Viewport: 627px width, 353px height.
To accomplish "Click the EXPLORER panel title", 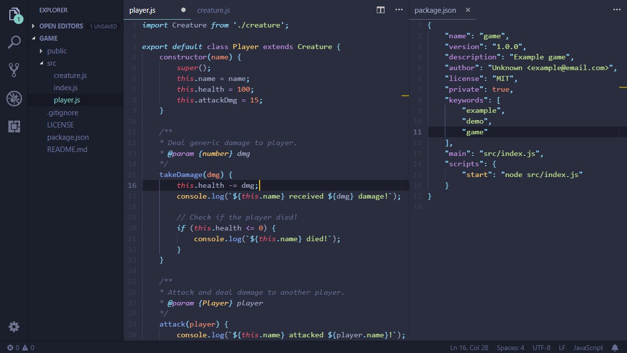I will point(53,10).
